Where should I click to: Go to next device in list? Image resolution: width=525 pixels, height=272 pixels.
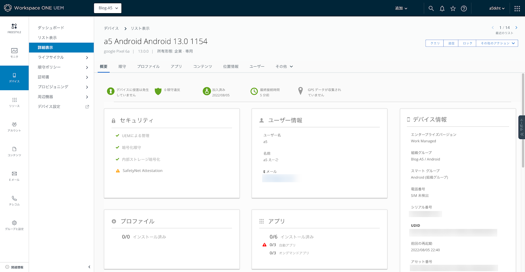pos(516,28)
